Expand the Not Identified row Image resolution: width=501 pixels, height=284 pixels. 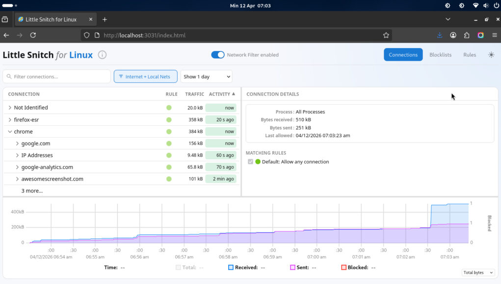tap(10, 108)
